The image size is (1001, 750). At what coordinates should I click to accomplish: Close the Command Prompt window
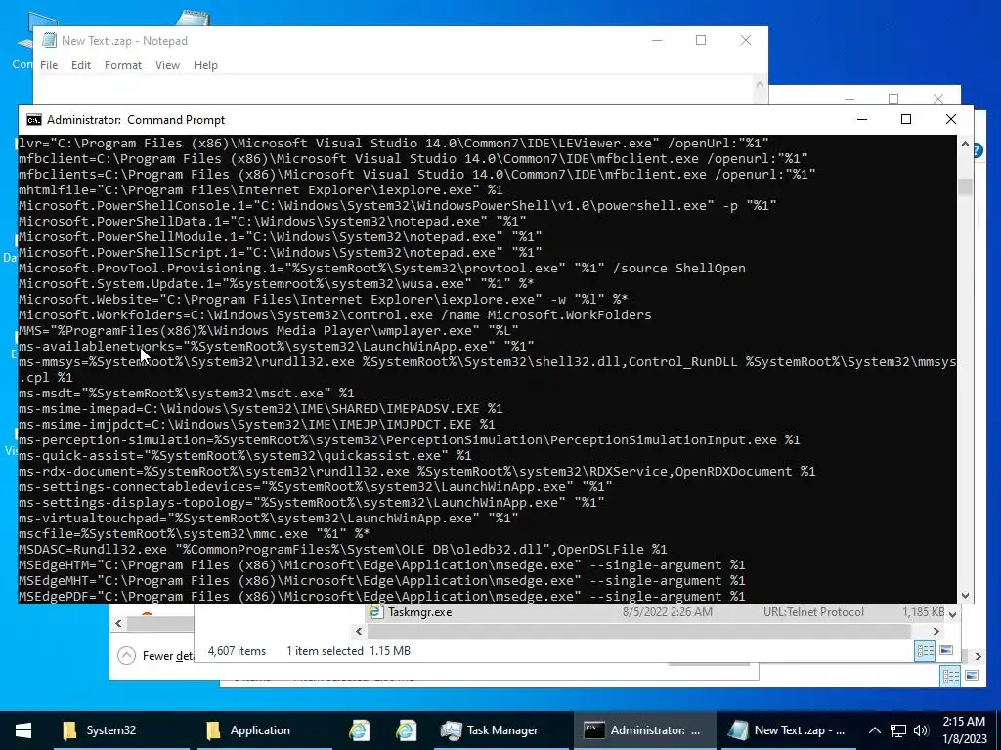pos(950,119)
